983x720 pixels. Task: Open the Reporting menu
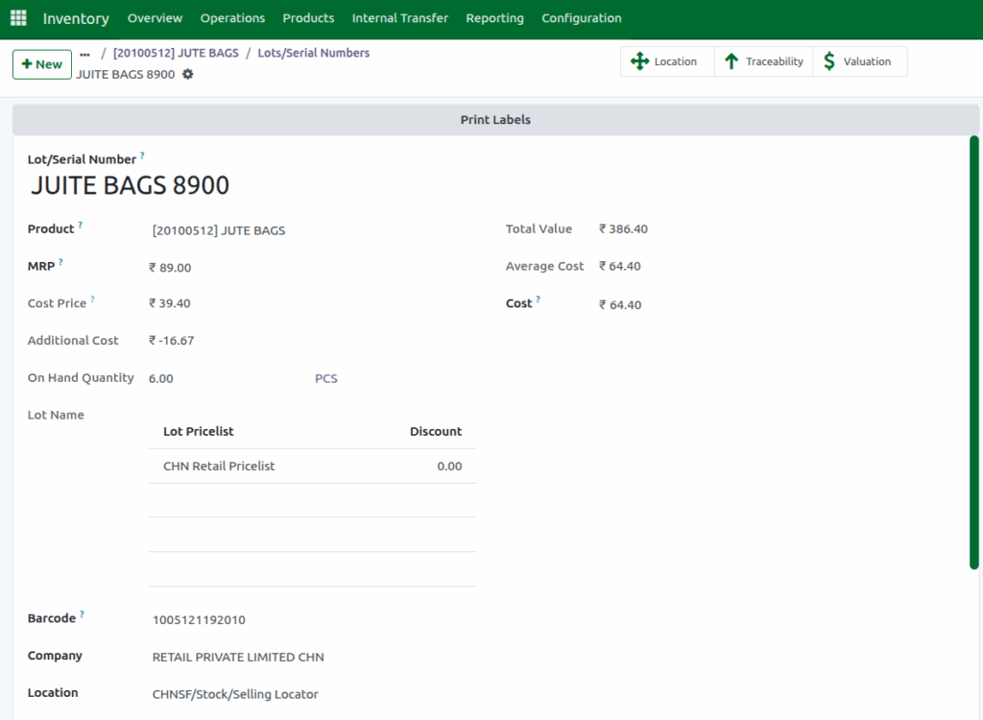pyautogui.click(x=494, y=18)
